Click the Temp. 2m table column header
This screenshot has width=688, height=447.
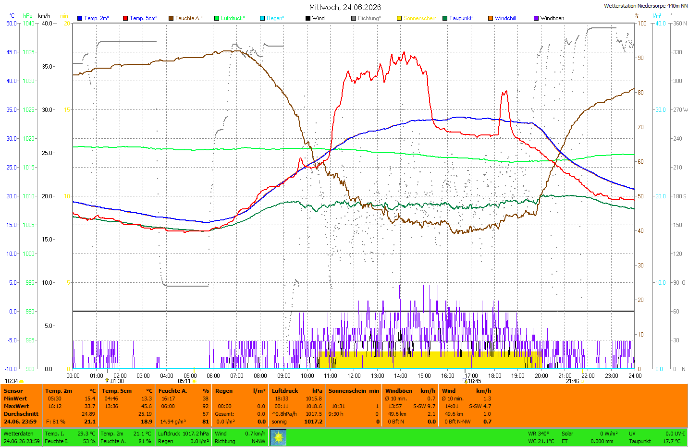pos(59,391)
